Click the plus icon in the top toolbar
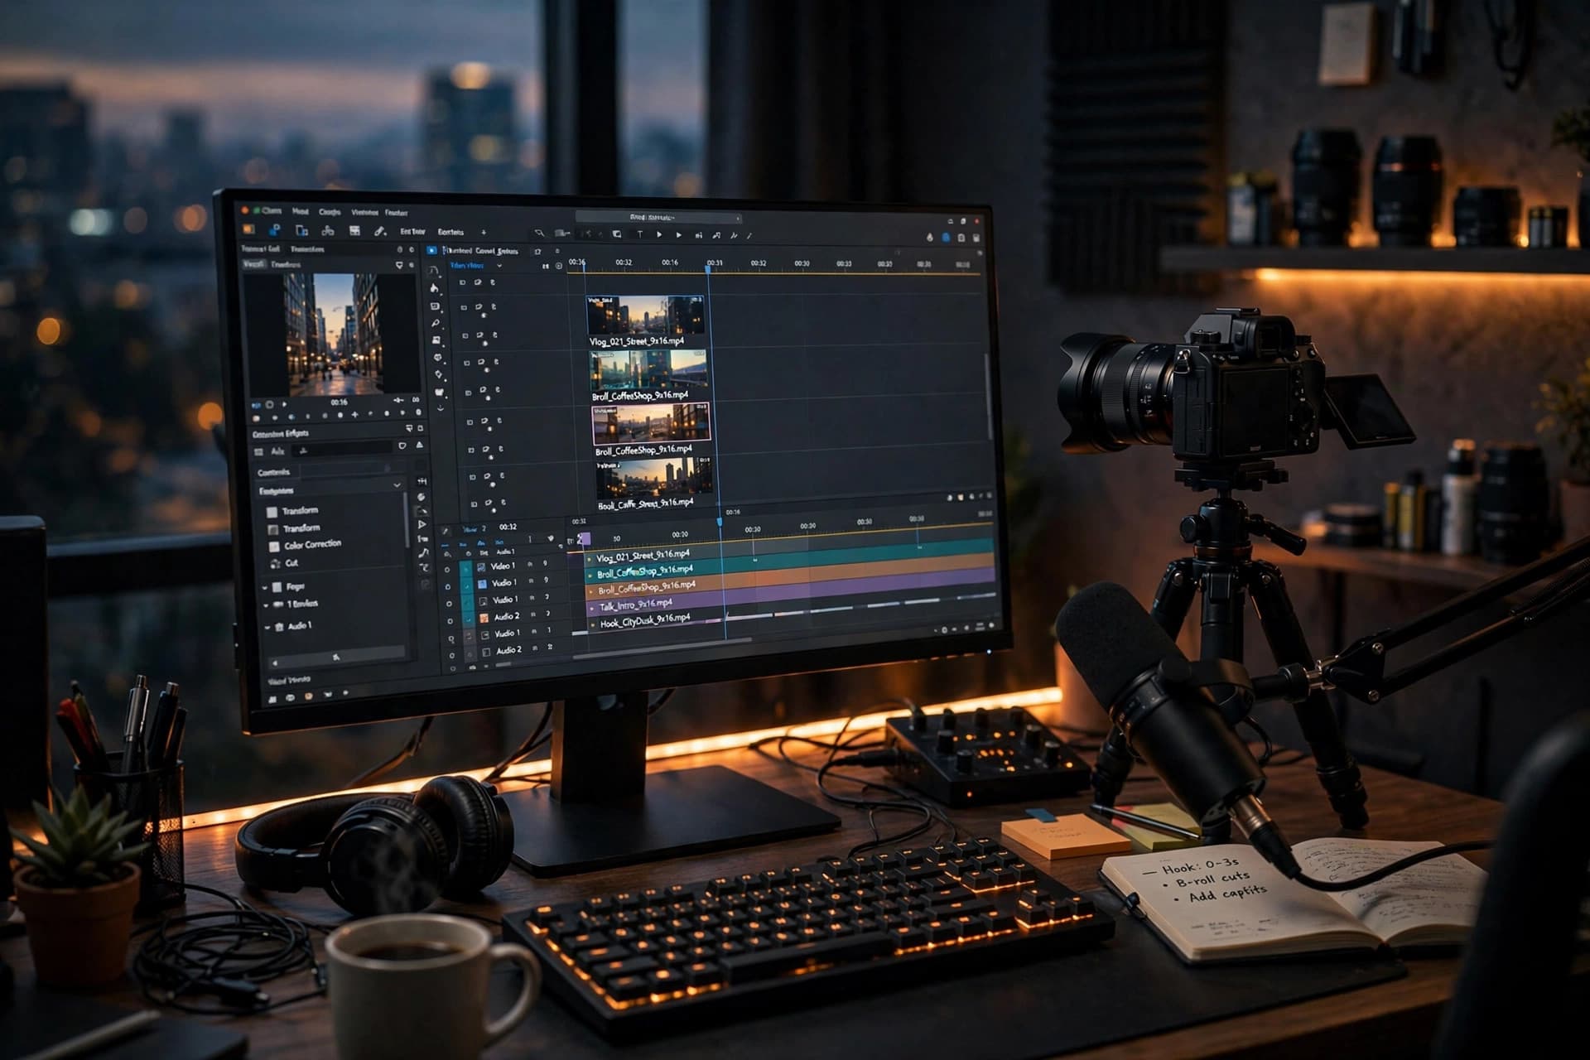Image resolution: width=1590 pixels, height=1060 pixels. pyautogui.click(x=484, y=232)
